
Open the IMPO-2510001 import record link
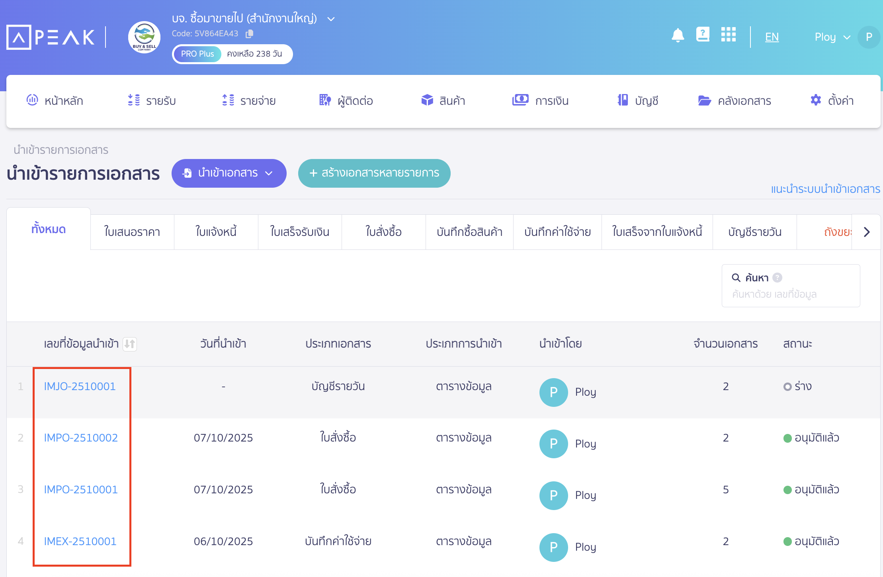coord(80,489)
